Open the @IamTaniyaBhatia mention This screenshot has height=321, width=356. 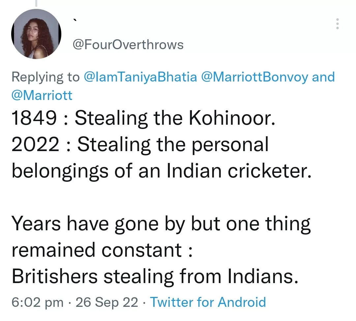tap(141, 77)
